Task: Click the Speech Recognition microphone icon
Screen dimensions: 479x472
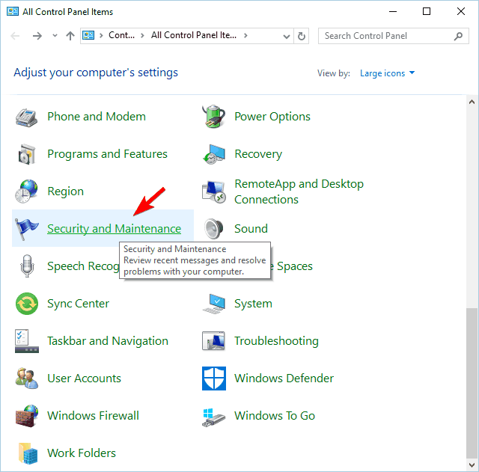Action: 27,266
